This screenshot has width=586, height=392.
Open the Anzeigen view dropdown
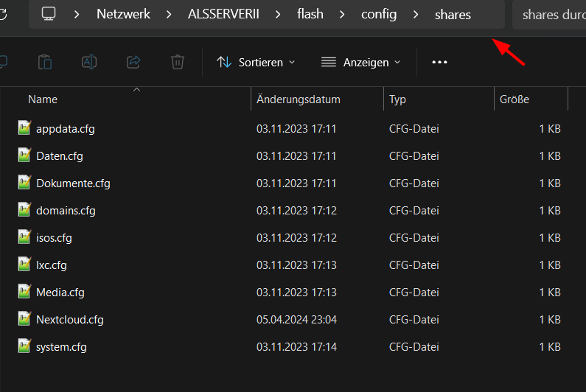coord(361,62)
